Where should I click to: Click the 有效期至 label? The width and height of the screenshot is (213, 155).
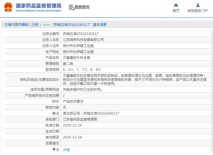(x=52, y=137)
